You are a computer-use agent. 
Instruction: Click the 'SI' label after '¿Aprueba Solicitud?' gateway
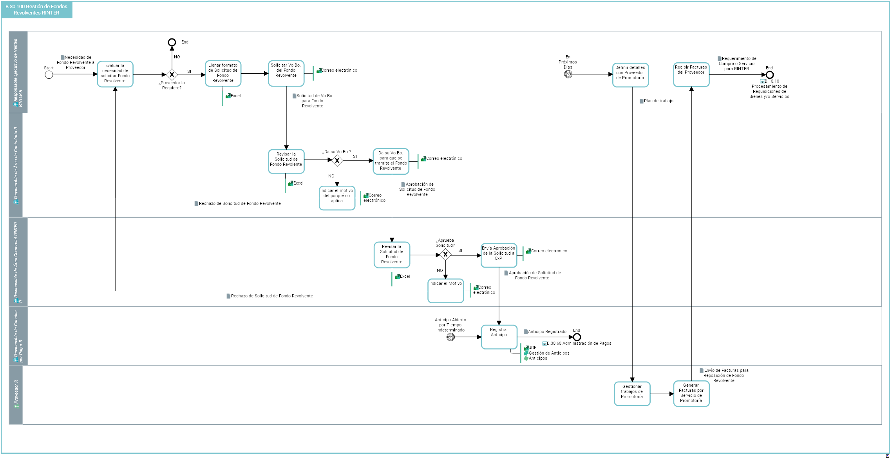pos(460,251)
